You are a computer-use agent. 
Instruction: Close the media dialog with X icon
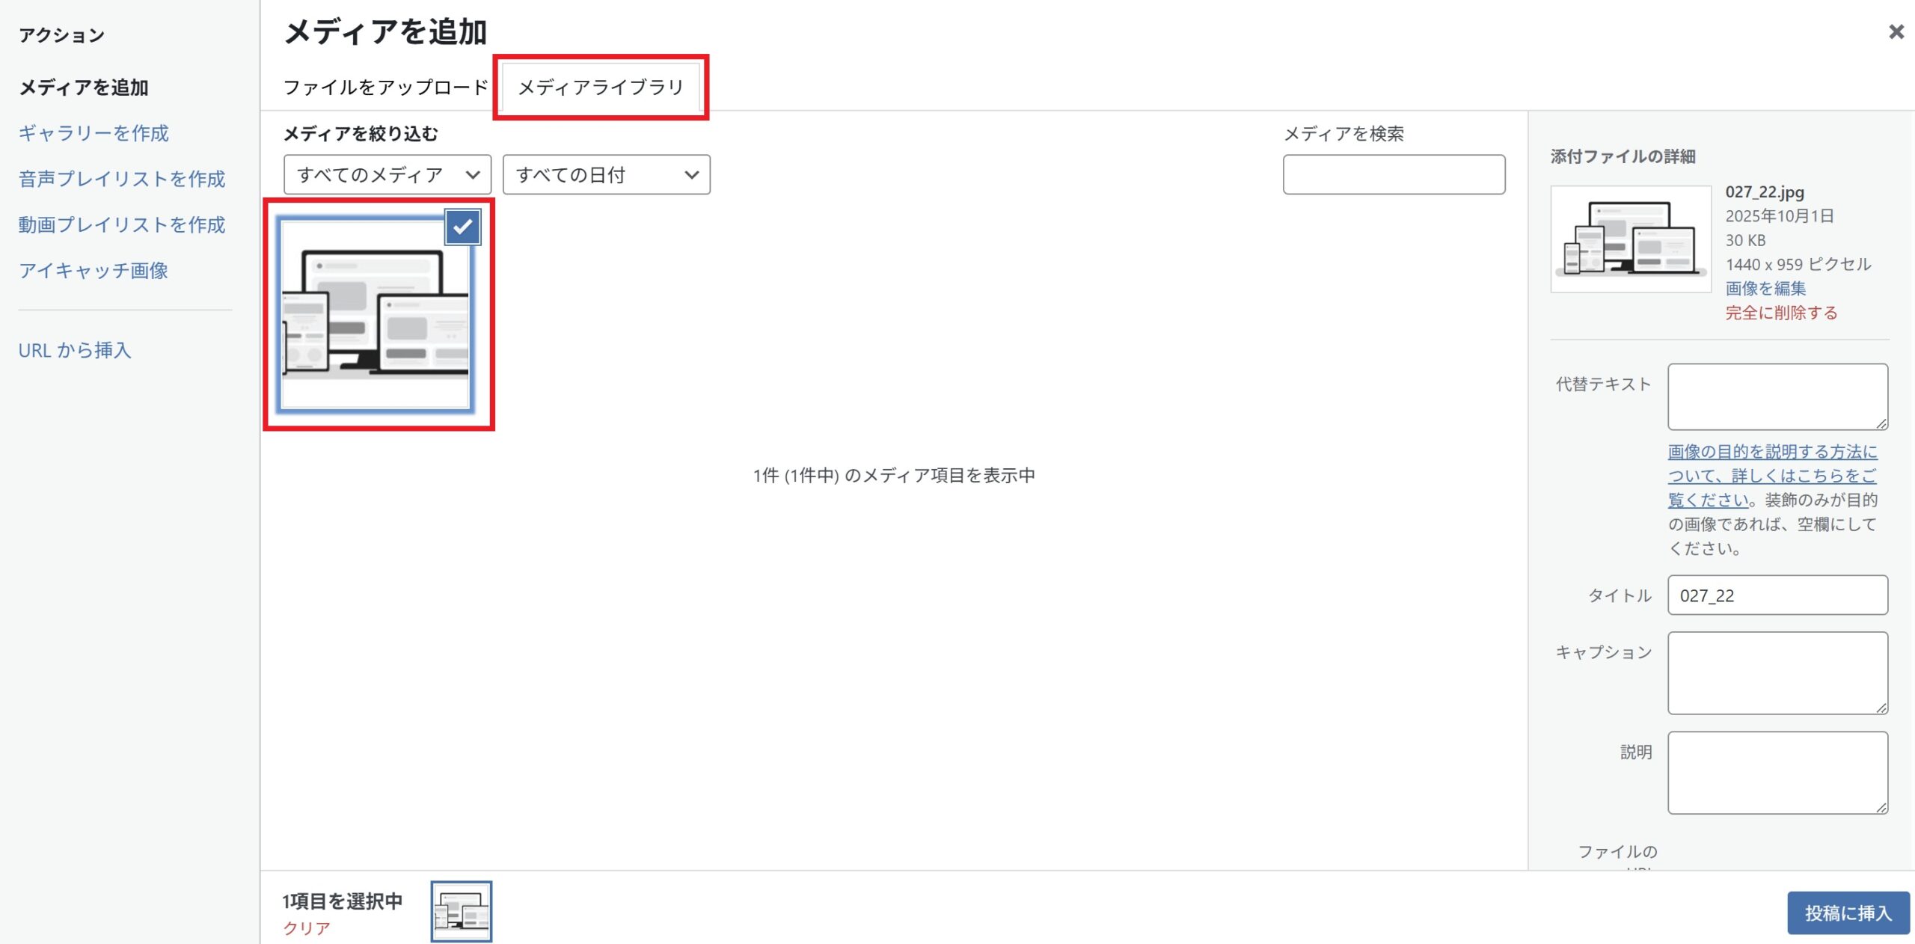pos(1896,32)
